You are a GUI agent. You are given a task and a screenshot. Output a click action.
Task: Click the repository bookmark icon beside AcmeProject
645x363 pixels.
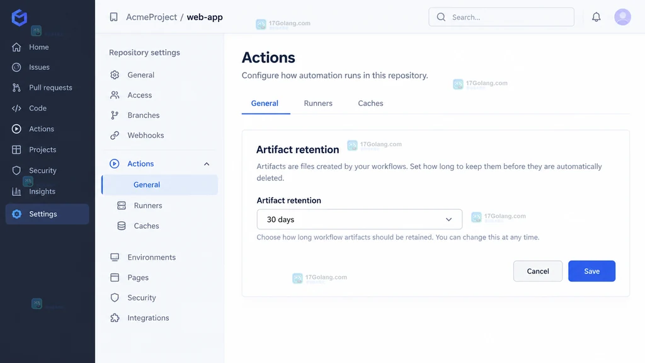(x=113, y=17)
